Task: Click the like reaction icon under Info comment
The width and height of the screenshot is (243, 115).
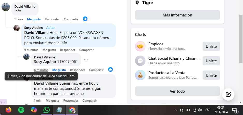Action: 85,19
